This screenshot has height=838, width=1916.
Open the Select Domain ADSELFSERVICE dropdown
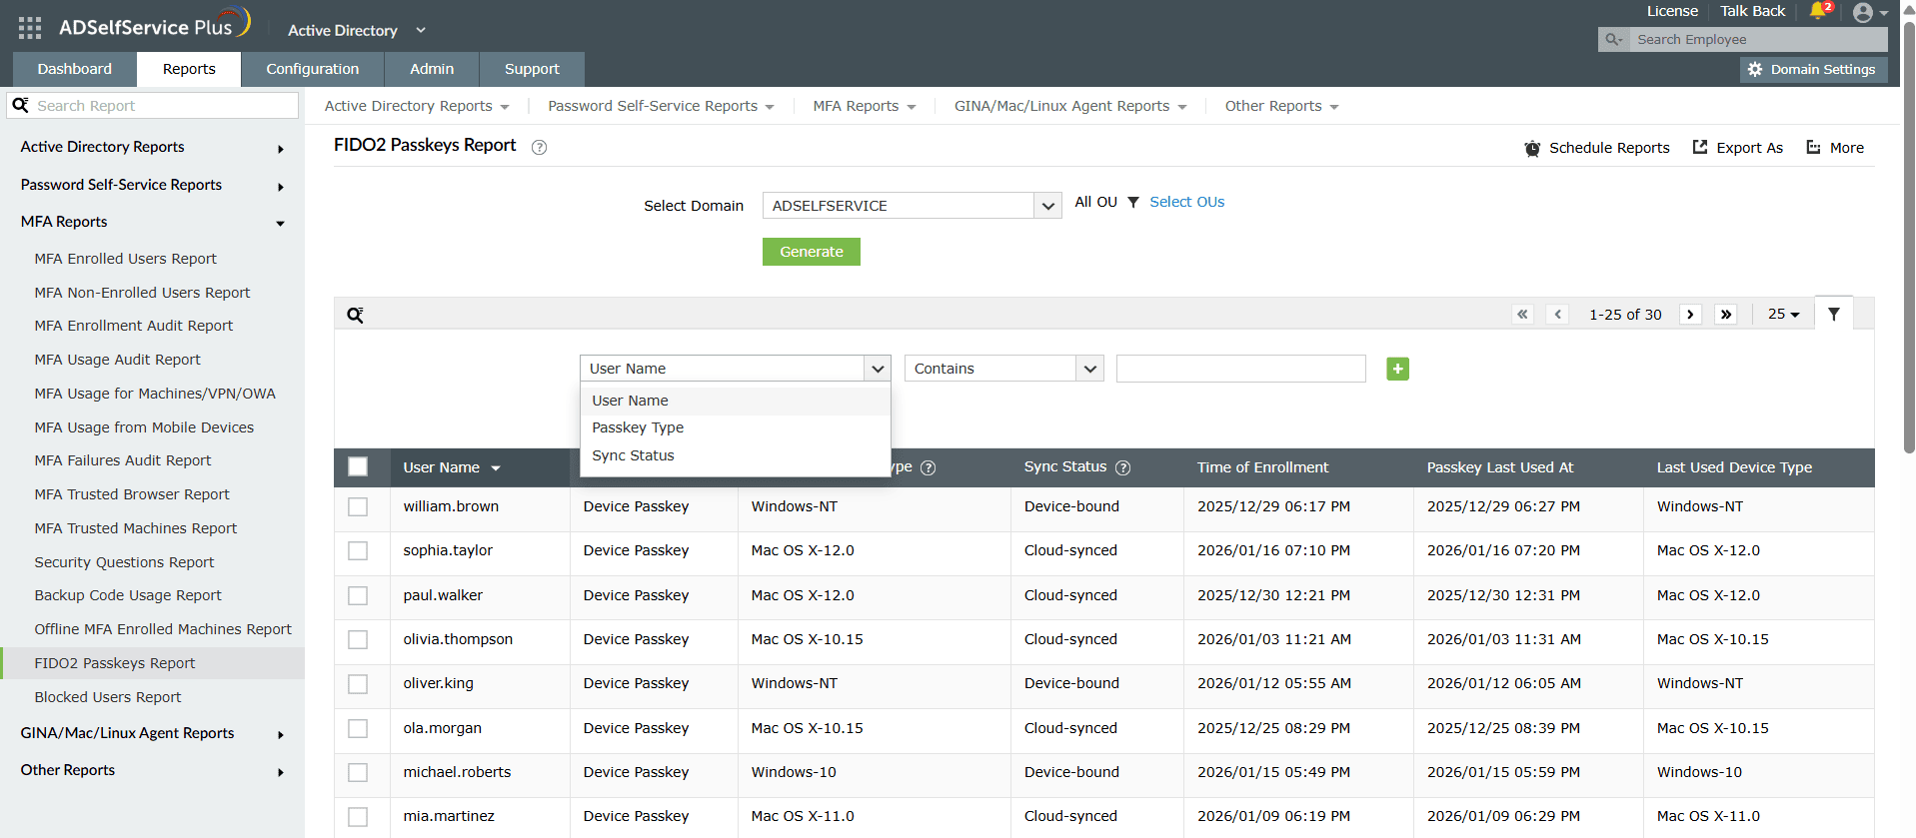click(x=912, y=206)
